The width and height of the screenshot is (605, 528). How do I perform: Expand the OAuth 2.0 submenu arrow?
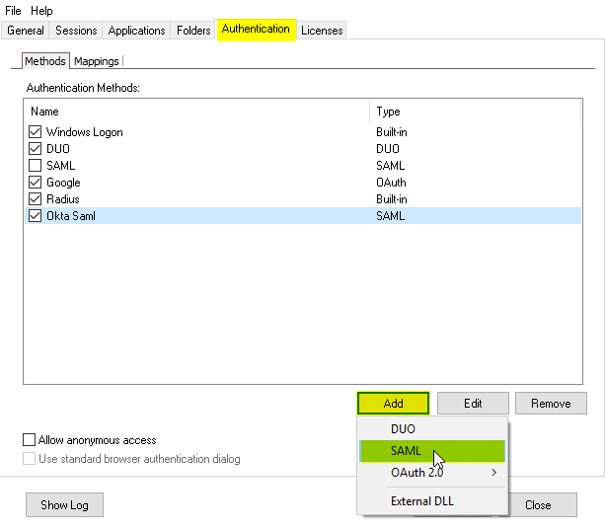tap(494, 473)
